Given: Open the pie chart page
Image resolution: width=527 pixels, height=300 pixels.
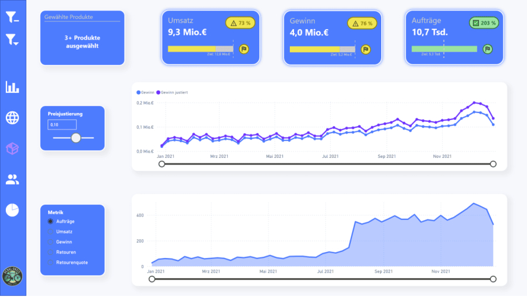Looking at the screenshot, I should tap(12, 210).
